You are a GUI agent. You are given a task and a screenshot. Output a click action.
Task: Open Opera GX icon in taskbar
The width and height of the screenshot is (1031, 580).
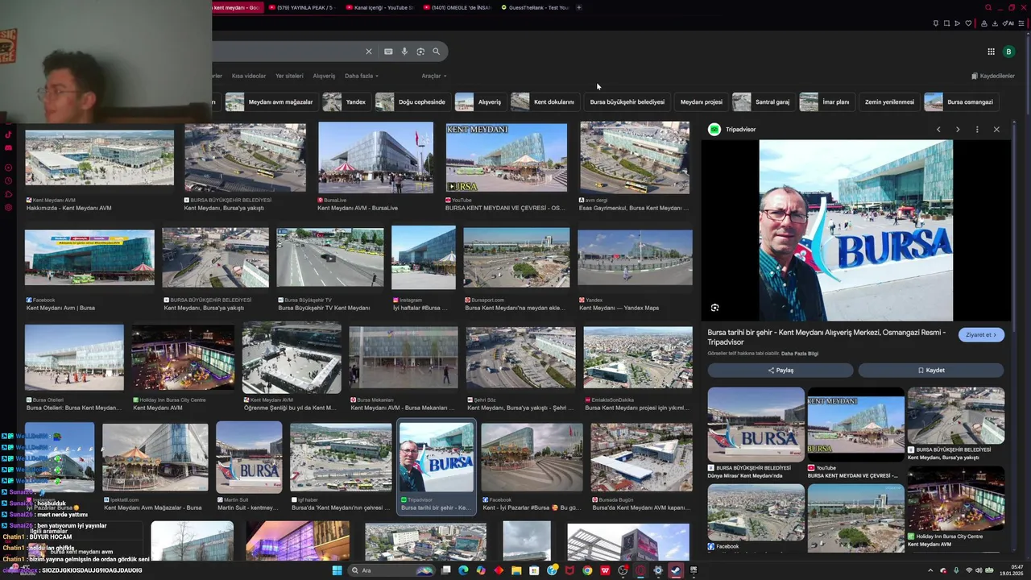(641, 570)
